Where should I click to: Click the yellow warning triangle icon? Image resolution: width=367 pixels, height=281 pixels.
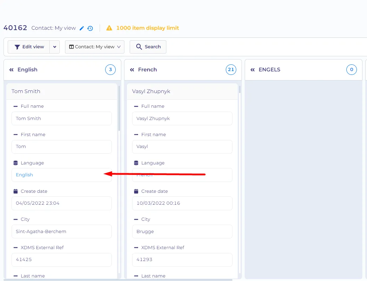tap(109, 28)
